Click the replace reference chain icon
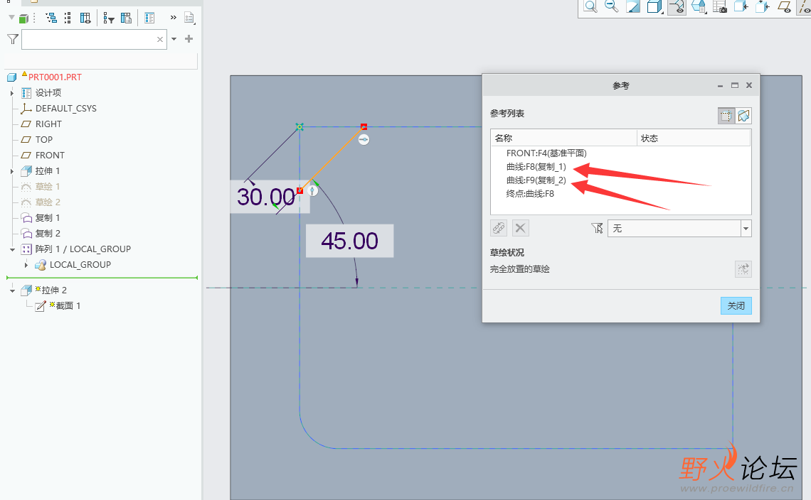 499,228
